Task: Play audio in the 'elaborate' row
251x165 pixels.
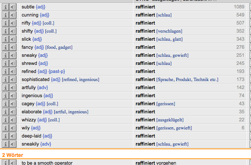Action: [12, 112]
